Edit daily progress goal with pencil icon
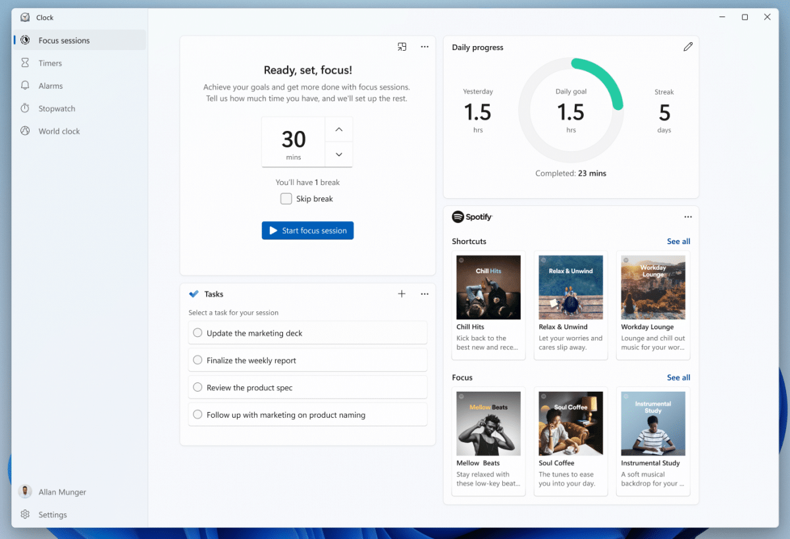The width and height of the screenshot is (790, 539). click(x=688, y=47)
